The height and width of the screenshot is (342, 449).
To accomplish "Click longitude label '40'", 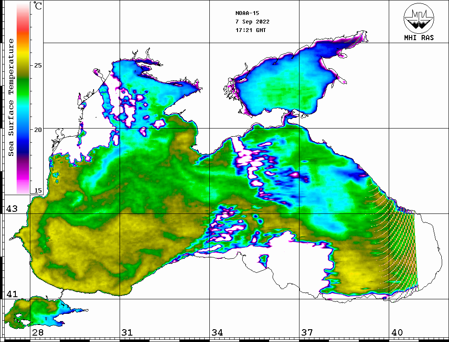I will (x=397, y=332).
